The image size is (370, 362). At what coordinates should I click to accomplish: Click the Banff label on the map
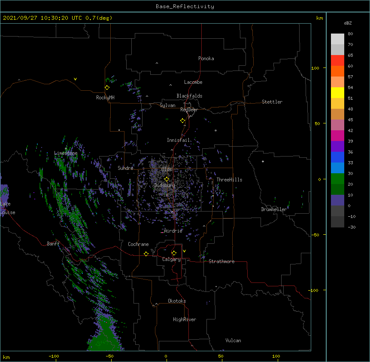pyautogui.click(x=53, y=244)
